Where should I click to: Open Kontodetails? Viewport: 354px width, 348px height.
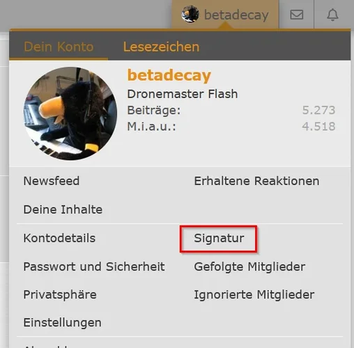(x=59, y=238)
